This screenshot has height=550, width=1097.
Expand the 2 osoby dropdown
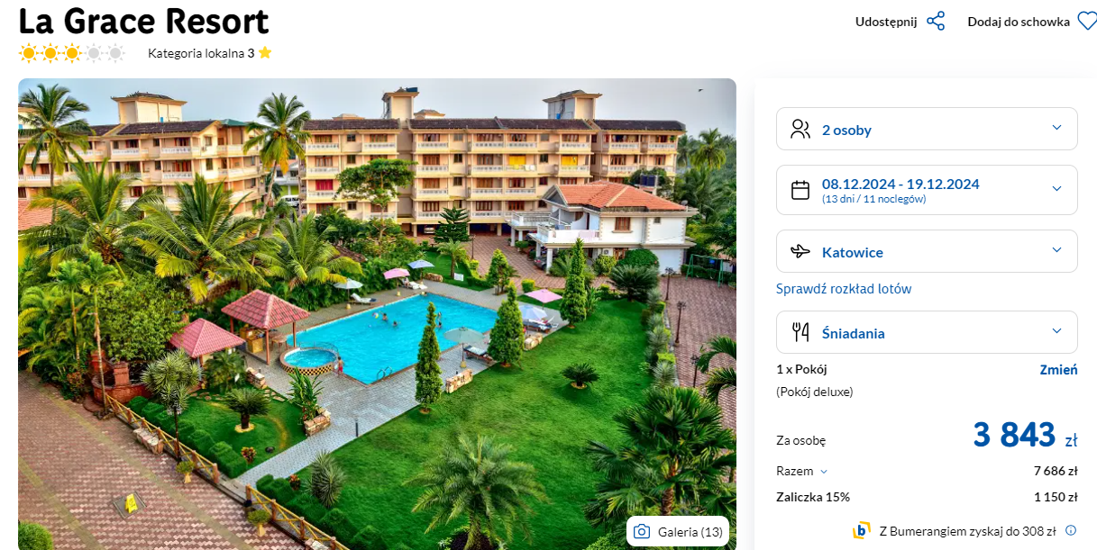coord(927,129)
